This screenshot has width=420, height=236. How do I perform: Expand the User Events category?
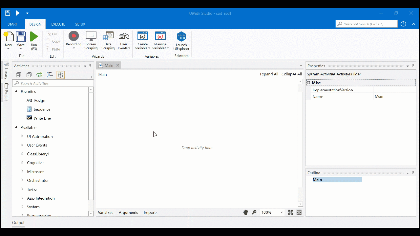click(22, 145)
